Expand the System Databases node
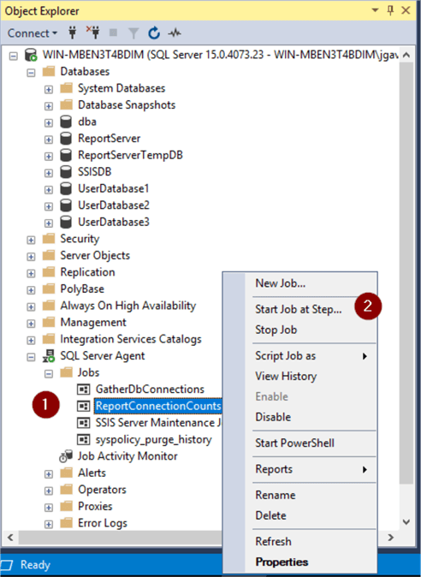The image size is (421, 577). click(x=49, y=89)
